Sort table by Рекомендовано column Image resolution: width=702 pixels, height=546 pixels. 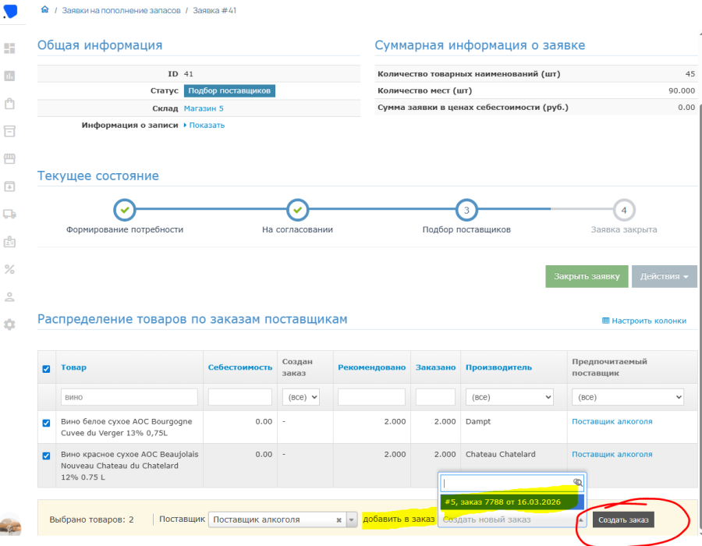[371, 367]
